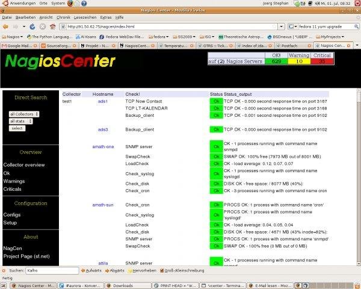Open the attila hostname link

coord(103,263)
